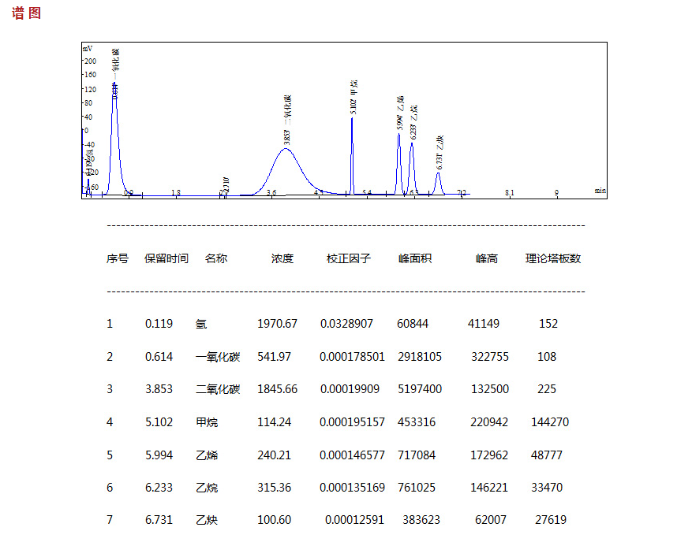Click peak area value 453316

pyautogui.click(x=417, y=422)
